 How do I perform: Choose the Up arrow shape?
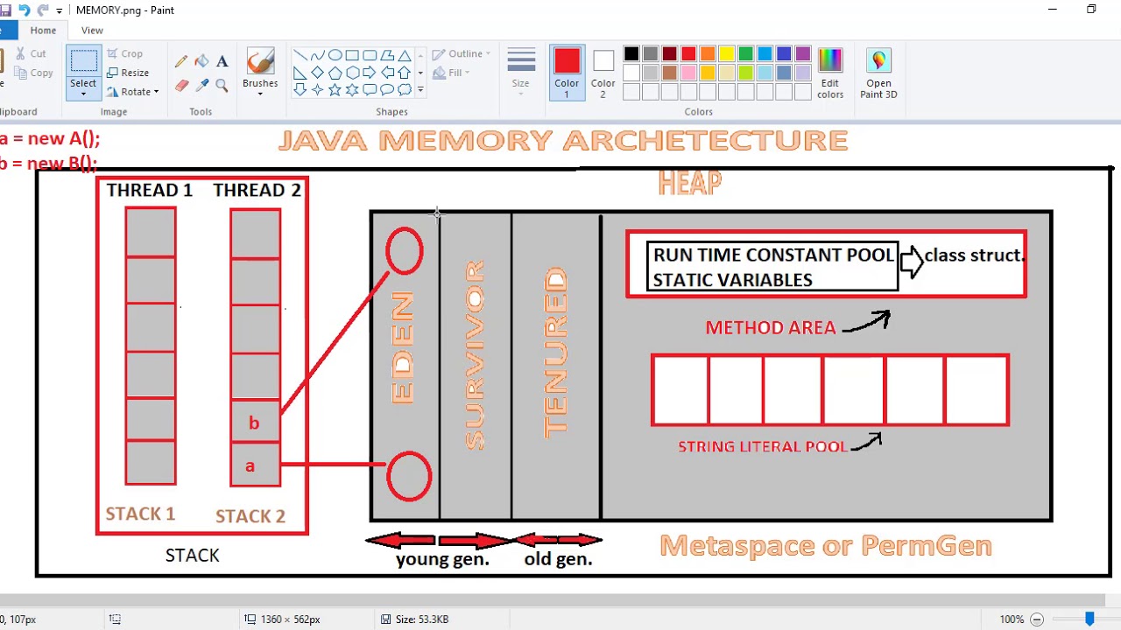[405, 73]
